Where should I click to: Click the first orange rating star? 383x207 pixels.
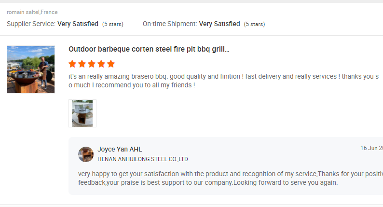tap(72, 64)
